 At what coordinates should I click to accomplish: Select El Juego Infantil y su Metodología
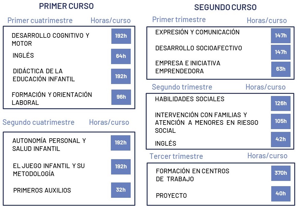tap(49, 170)
